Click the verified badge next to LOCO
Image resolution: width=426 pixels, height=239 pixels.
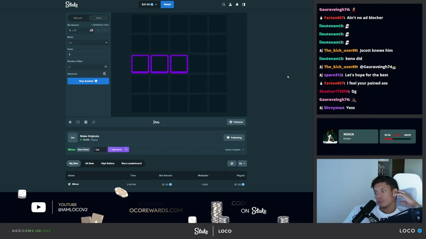tap(419, 231)
